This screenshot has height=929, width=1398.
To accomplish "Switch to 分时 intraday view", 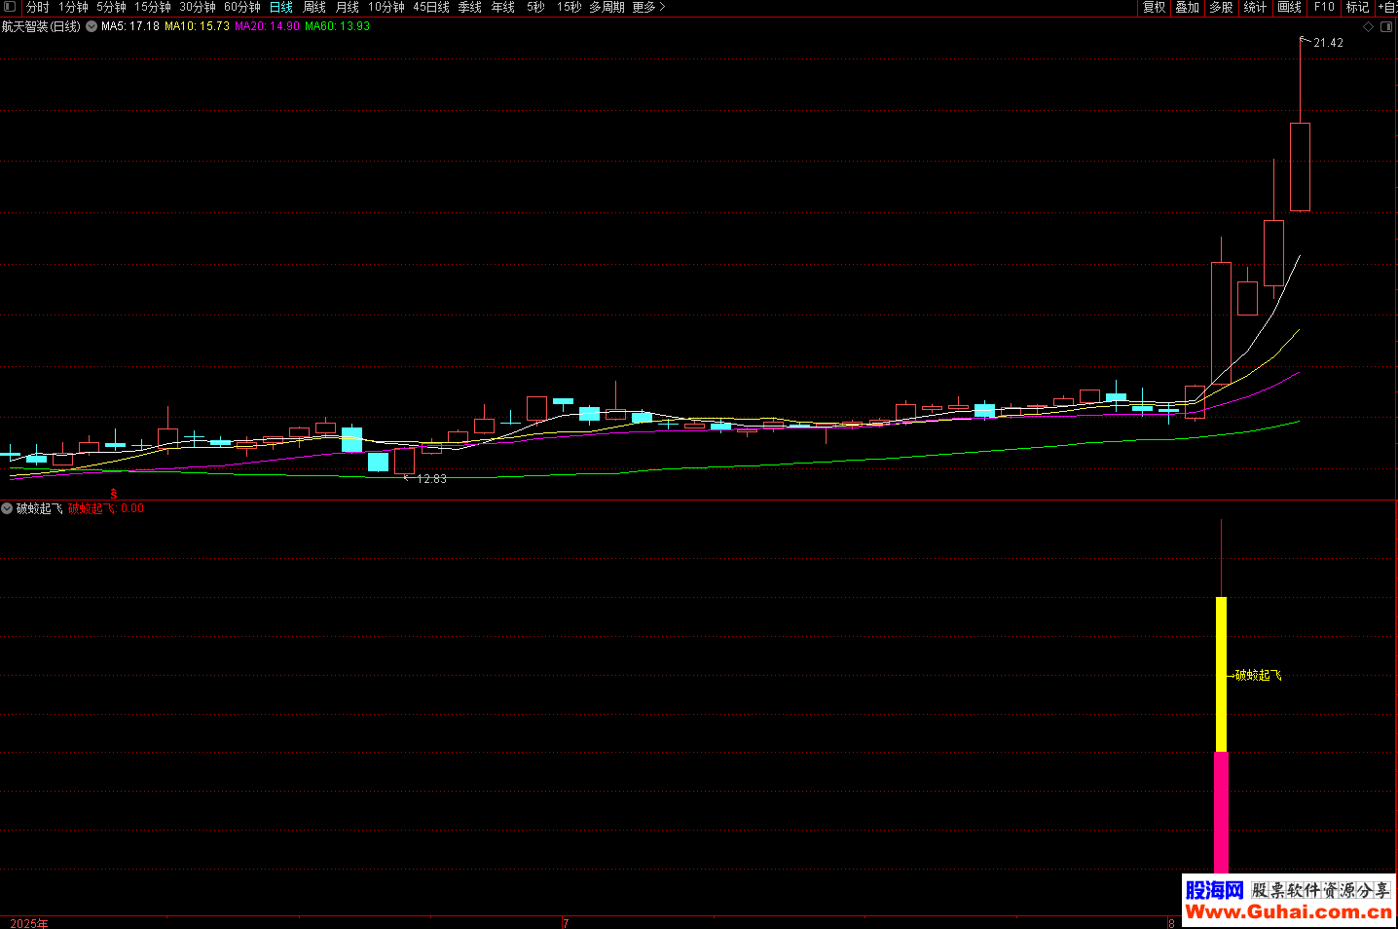I will tap(37, 7).
